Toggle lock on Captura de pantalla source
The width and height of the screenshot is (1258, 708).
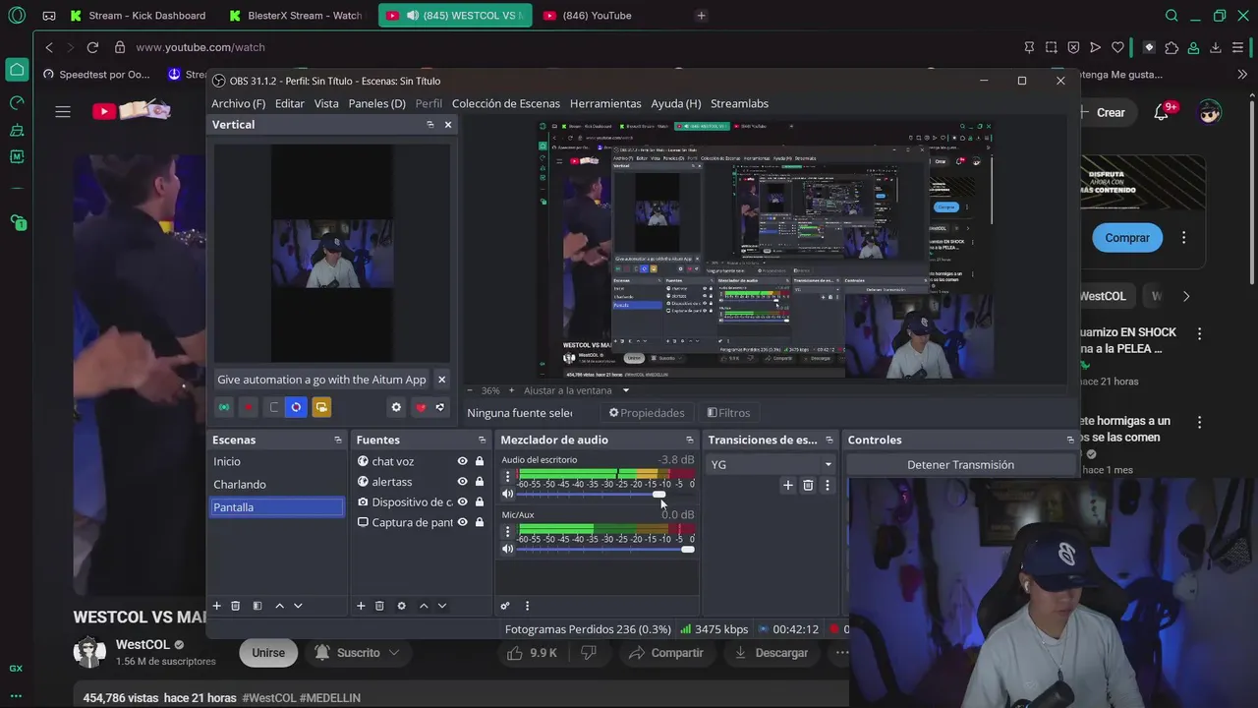click(480, 522)
